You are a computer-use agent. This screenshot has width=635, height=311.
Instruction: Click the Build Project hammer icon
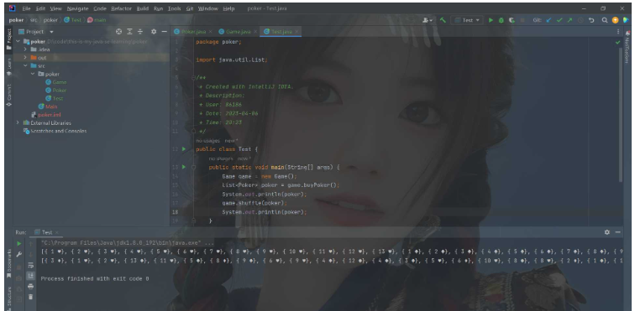pyautogui.click(x=443, y=20)
